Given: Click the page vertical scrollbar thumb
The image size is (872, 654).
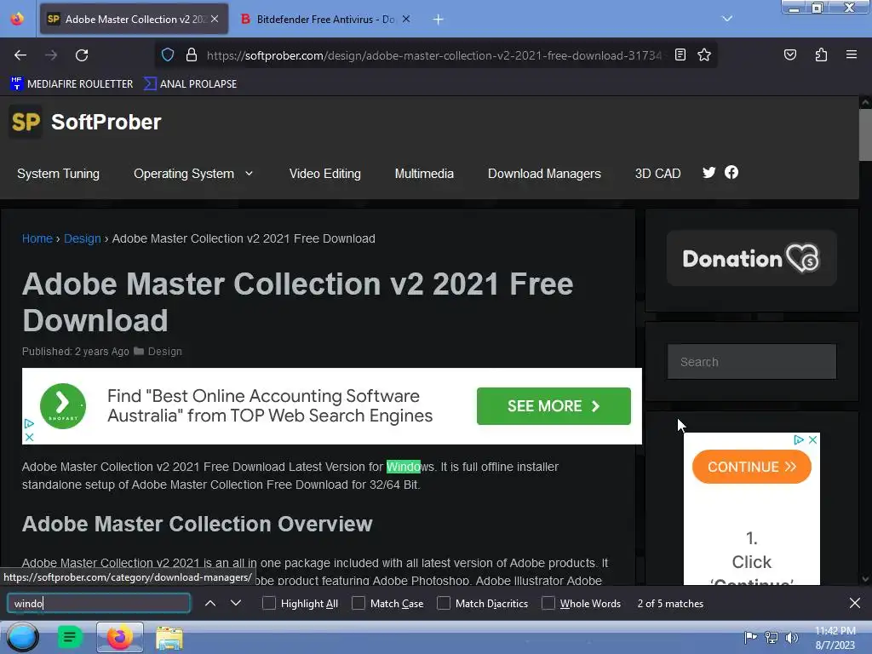Looking at the screenshot, I should [865, 135].
